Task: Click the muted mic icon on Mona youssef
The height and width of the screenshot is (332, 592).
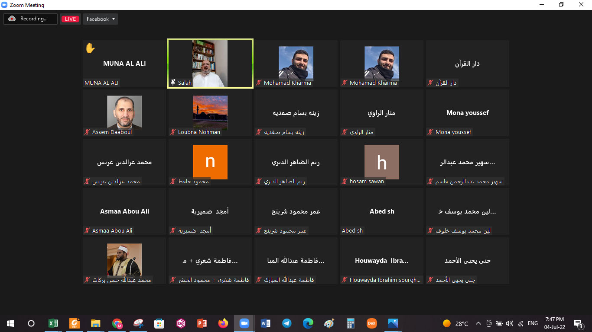Action: [x=430, y=132]
